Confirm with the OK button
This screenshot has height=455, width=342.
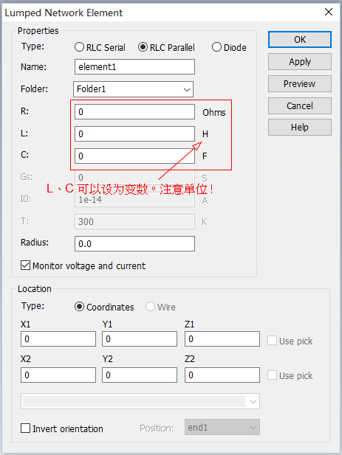point(300,40)
